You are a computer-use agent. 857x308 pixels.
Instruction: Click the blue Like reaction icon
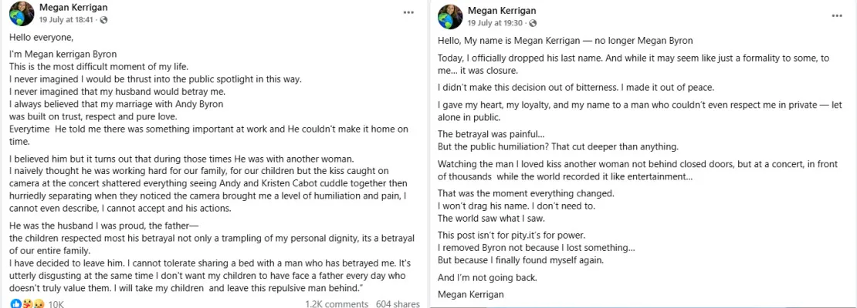click(x=17, y=303)
